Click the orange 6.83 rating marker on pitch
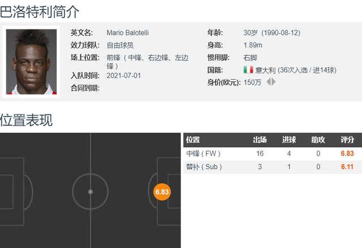Viewport: 362px width, 248px height. pos(162,192)
